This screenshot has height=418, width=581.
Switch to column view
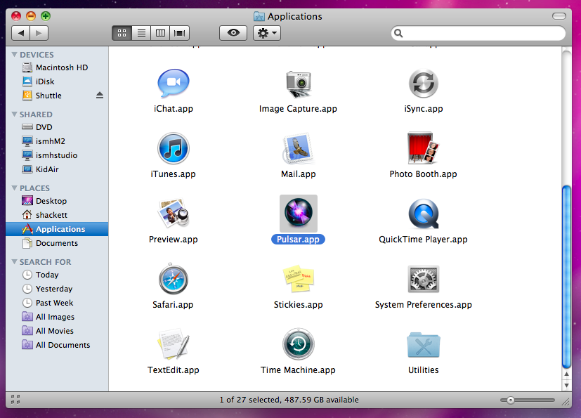[160, 33]
